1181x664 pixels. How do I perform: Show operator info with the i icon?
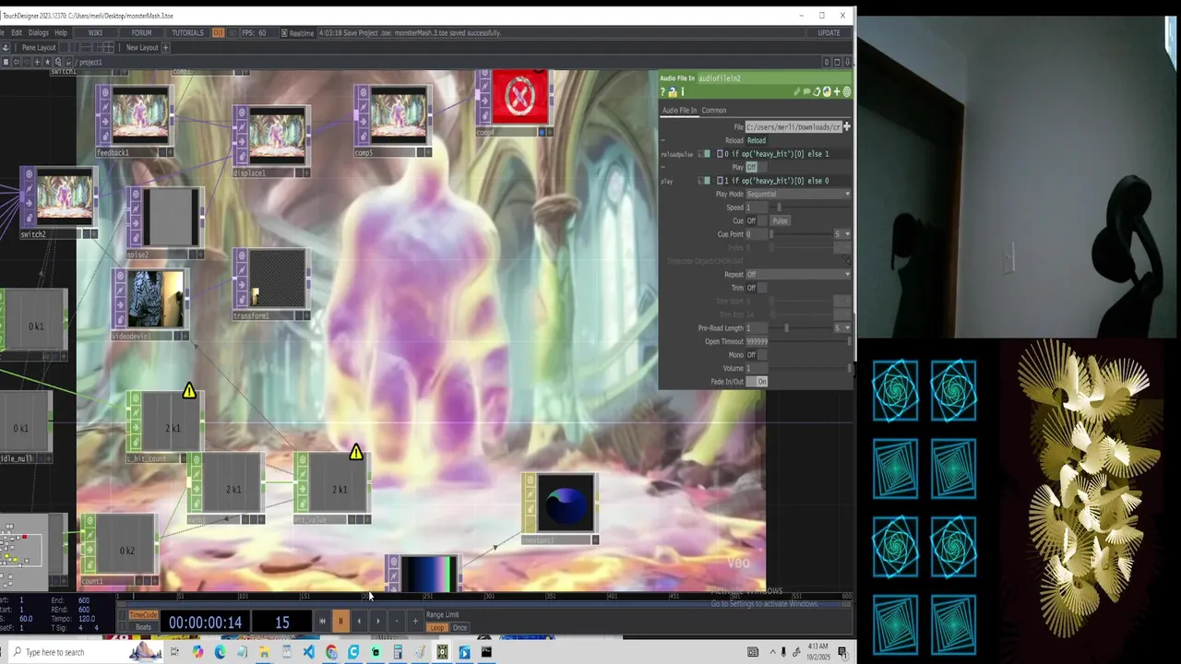683,92
